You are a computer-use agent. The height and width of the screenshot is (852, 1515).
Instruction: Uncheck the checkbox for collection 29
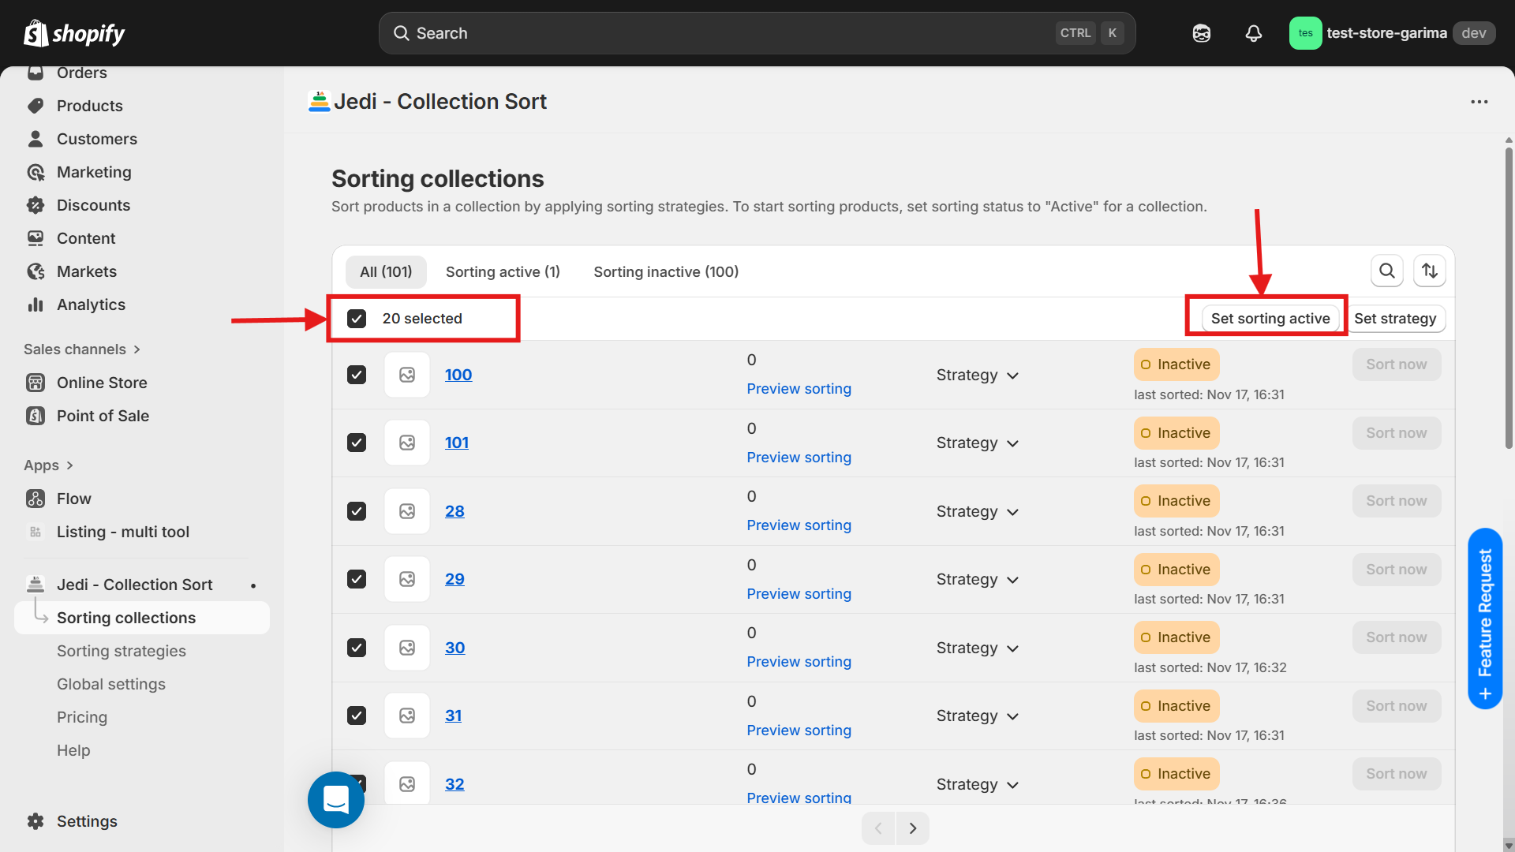click(357, 579)
